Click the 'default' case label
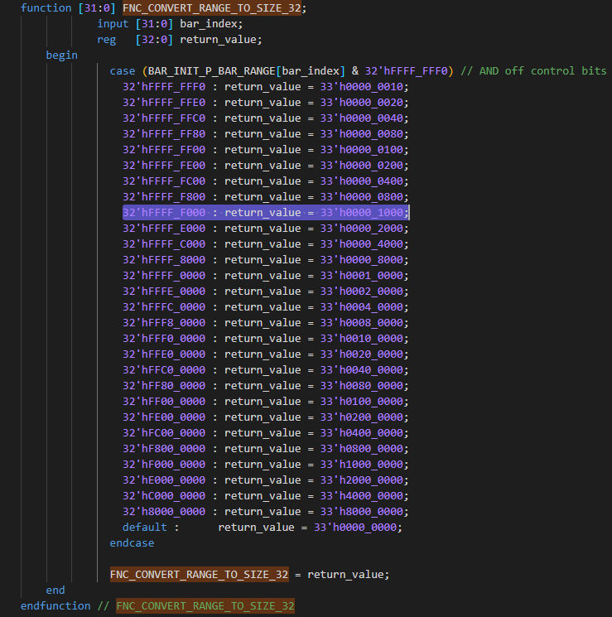Screen dimensions: 612x617 pos(145,527)
